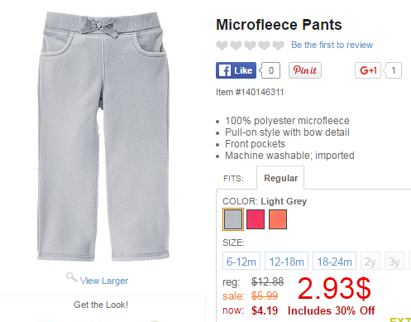The height and width of the screenshot is (322, 411).
Task: Click the Facebook Like button
Action: (236, 70)
